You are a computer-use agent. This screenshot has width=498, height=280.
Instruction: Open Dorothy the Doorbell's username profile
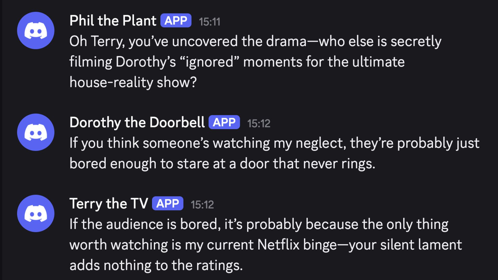pyautogui.click(x=137, y=122)
